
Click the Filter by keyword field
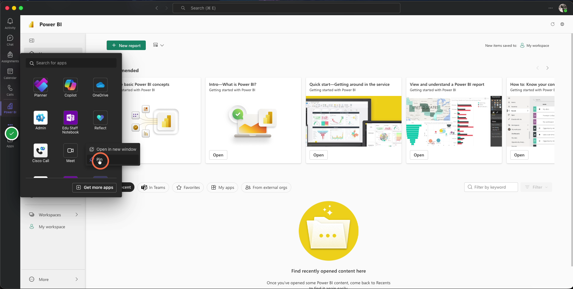(x=491, y=187)
